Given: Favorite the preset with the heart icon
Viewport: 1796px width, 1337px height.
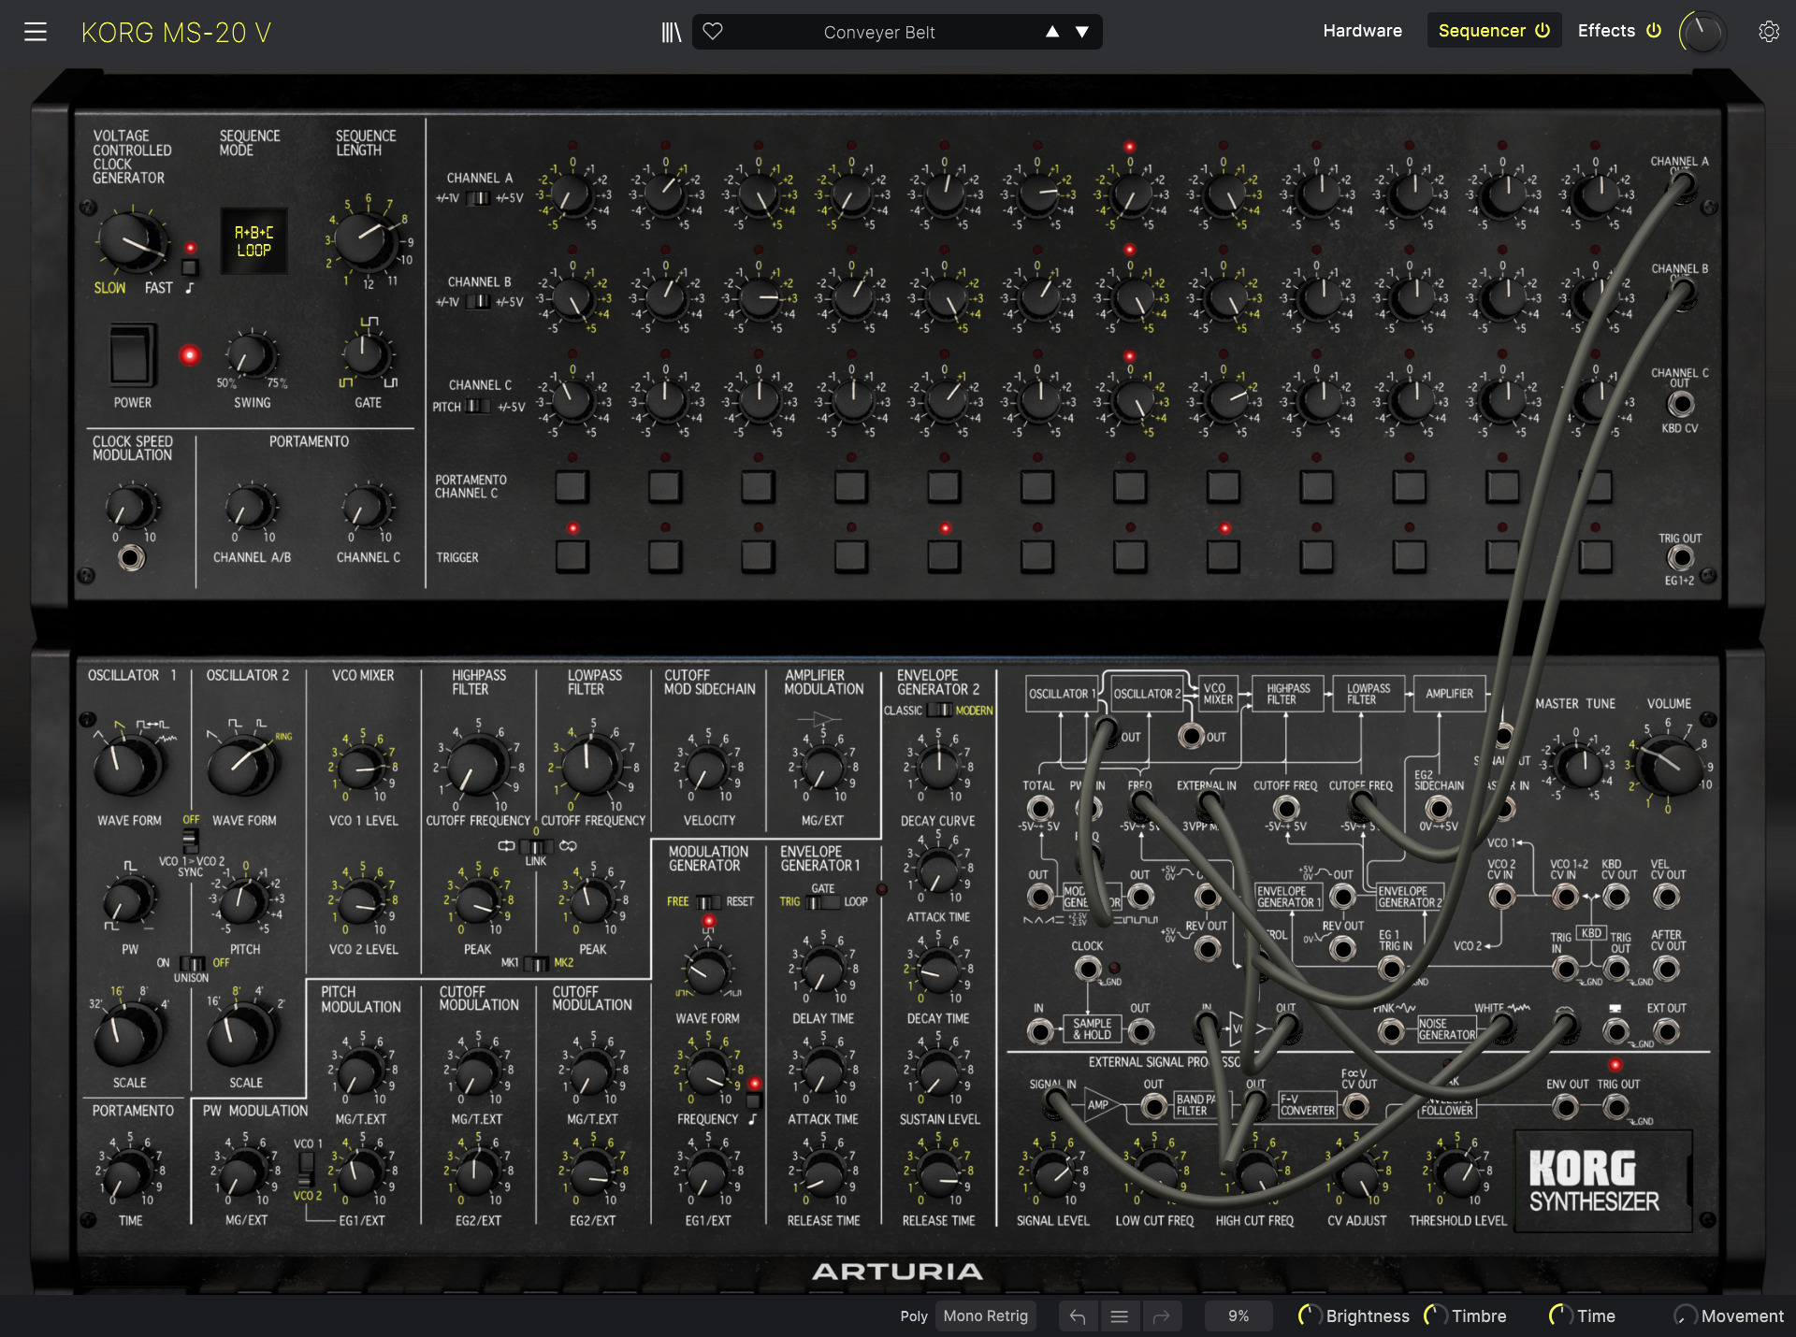Looking at the screenshot, I should [713, 31].
